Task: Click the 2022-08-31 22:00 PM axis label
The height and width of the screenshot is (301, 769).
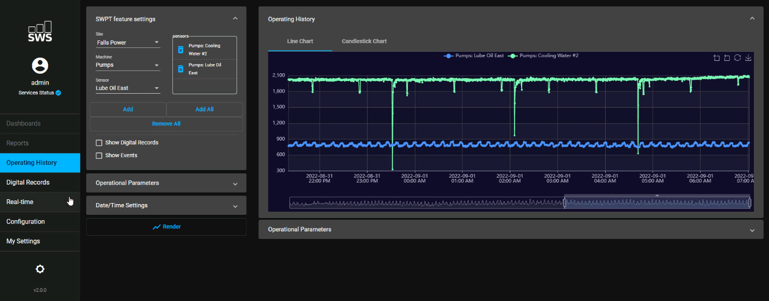Action: coord(320,178)
